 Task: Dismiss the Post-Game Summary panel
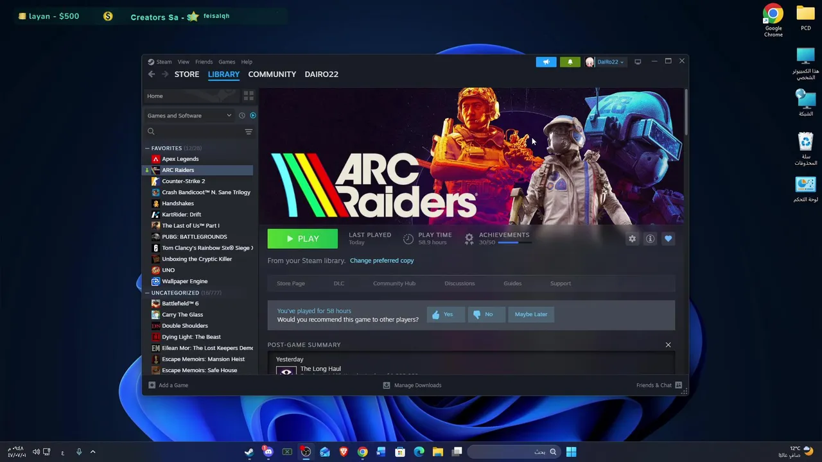point(668,345)
